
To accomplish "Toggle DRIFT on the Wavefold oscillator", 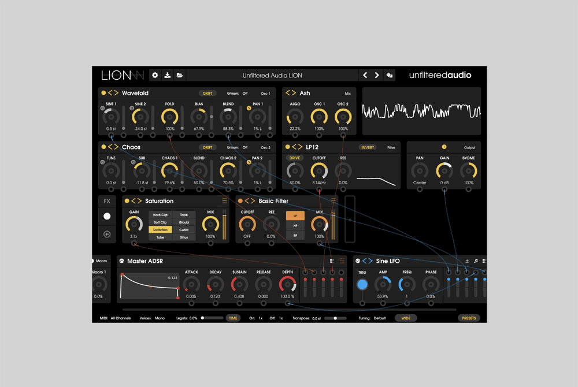I will (x=208, y=93).
